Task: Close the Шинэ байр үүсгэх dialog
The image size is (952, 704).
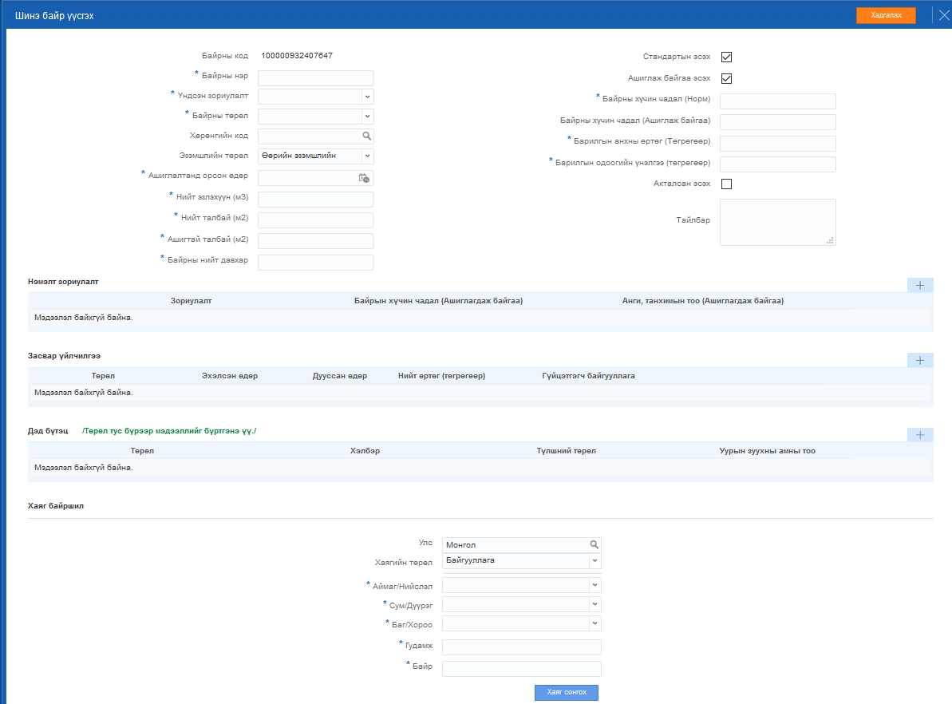Action: 943,15
